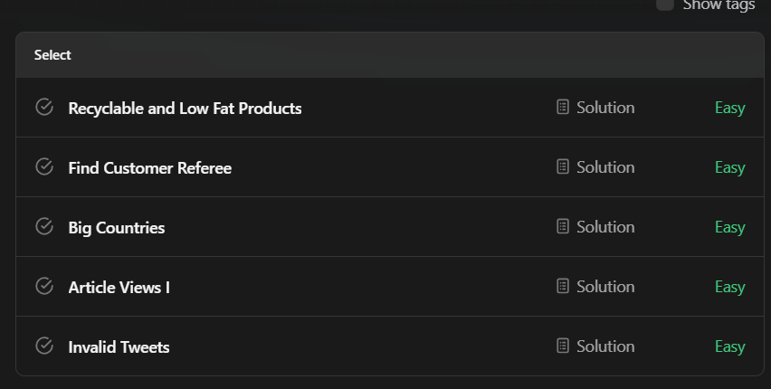Click the Easy difficulty label for Article Views I

coord(729,287)
